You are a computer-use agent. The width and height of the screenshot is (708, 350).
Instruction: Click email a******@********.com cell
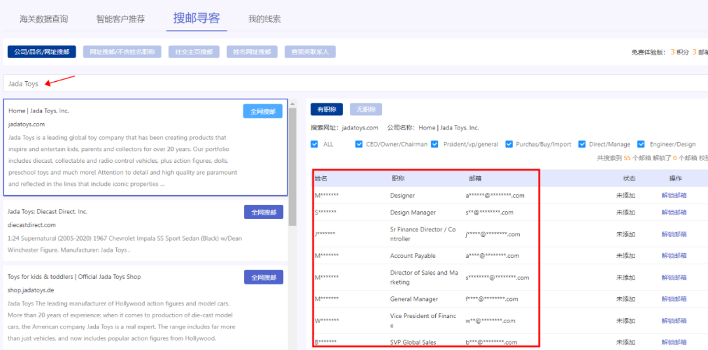[x=495, y=196]
